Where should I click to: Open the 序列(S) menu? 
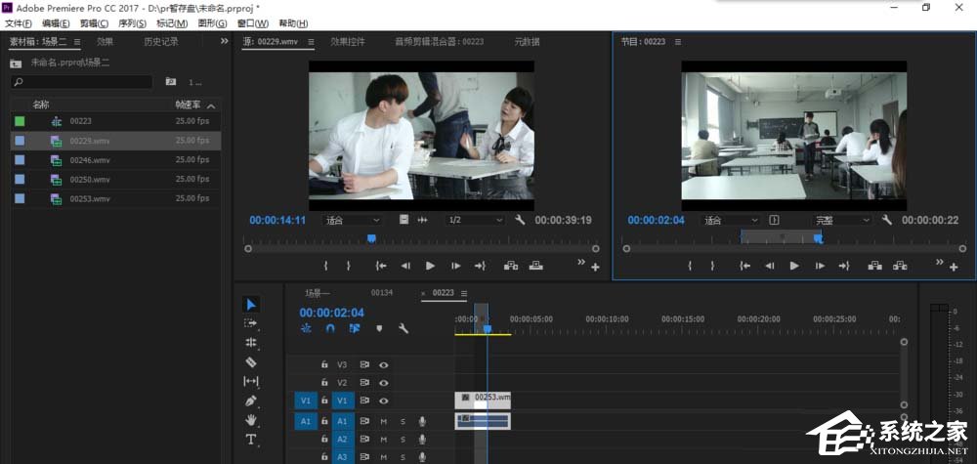pyautogui.click(x=132, y=22)
